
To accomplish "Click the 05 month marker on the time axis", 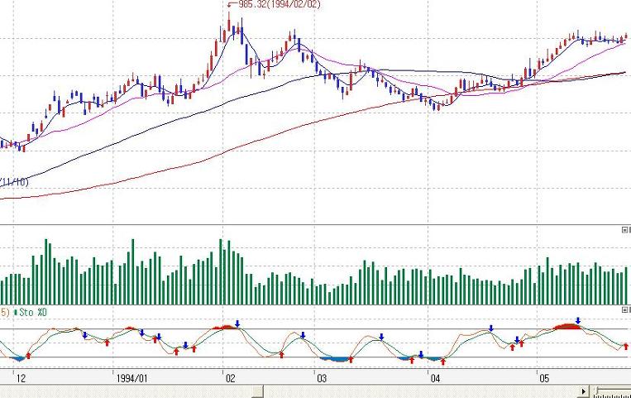I will click(x=544, y=379).
